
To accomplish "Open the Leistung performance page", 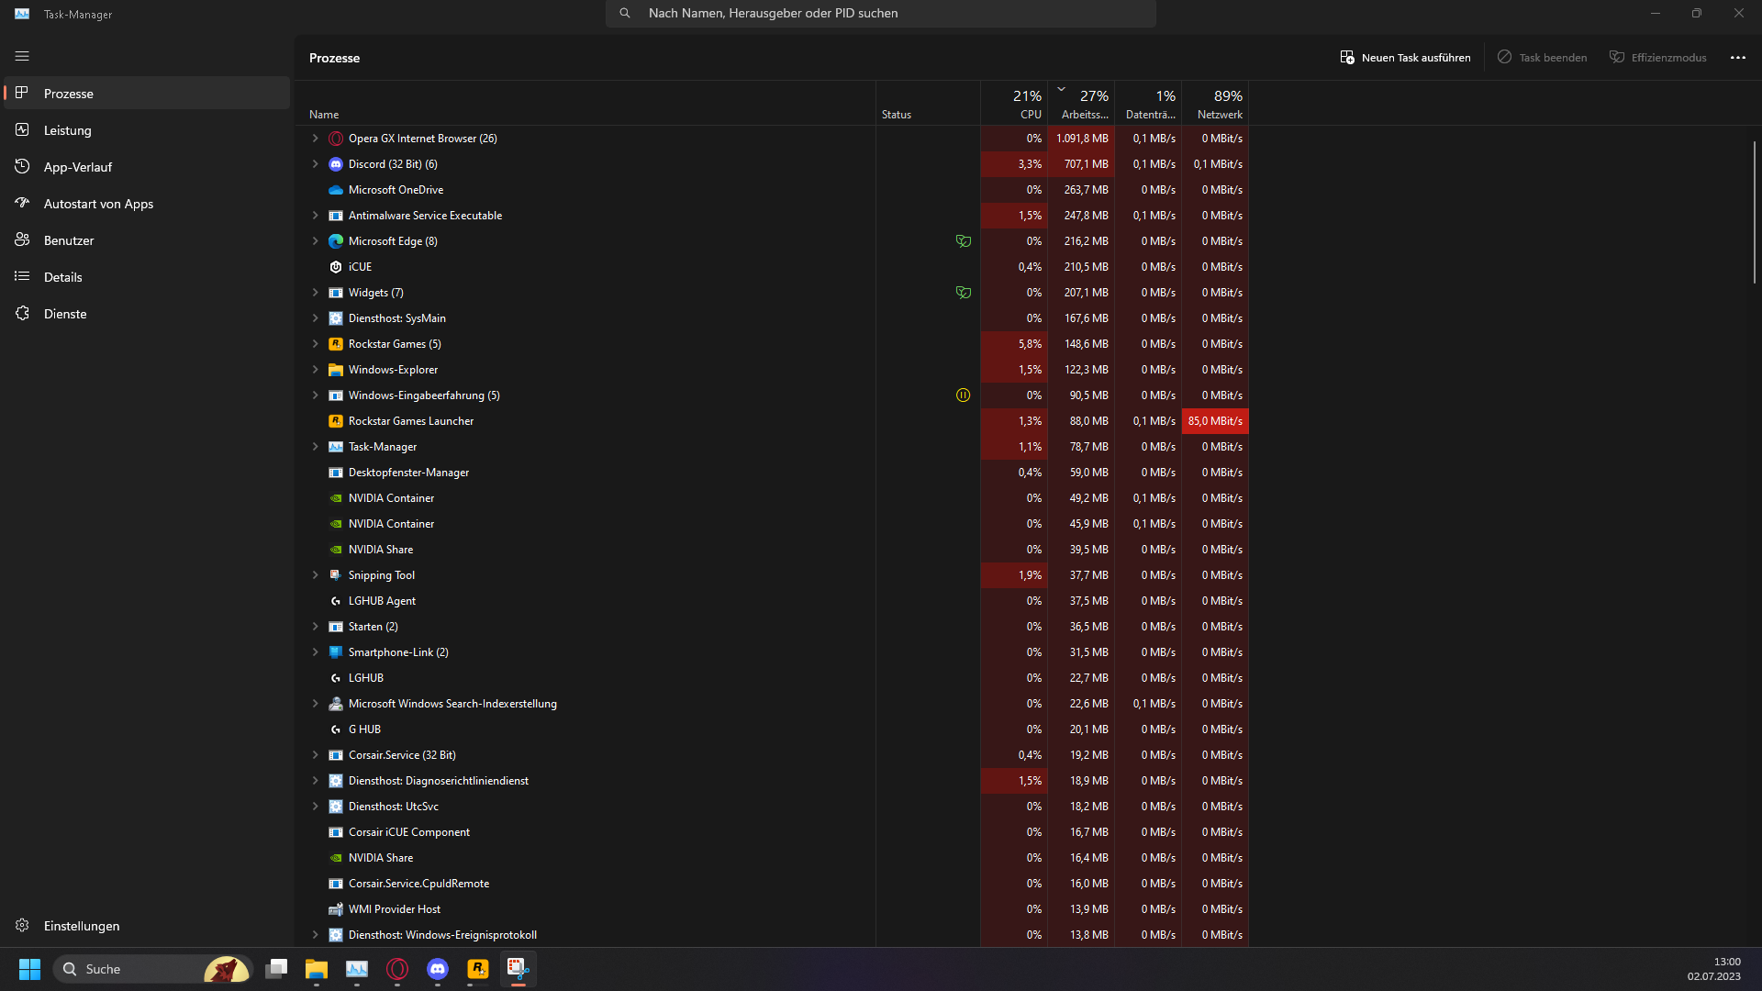I will click(x=68, y=130).
